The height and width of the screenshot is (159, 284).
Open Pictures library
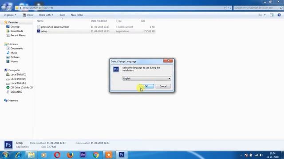pyautogui.click(x=15, y=57)
